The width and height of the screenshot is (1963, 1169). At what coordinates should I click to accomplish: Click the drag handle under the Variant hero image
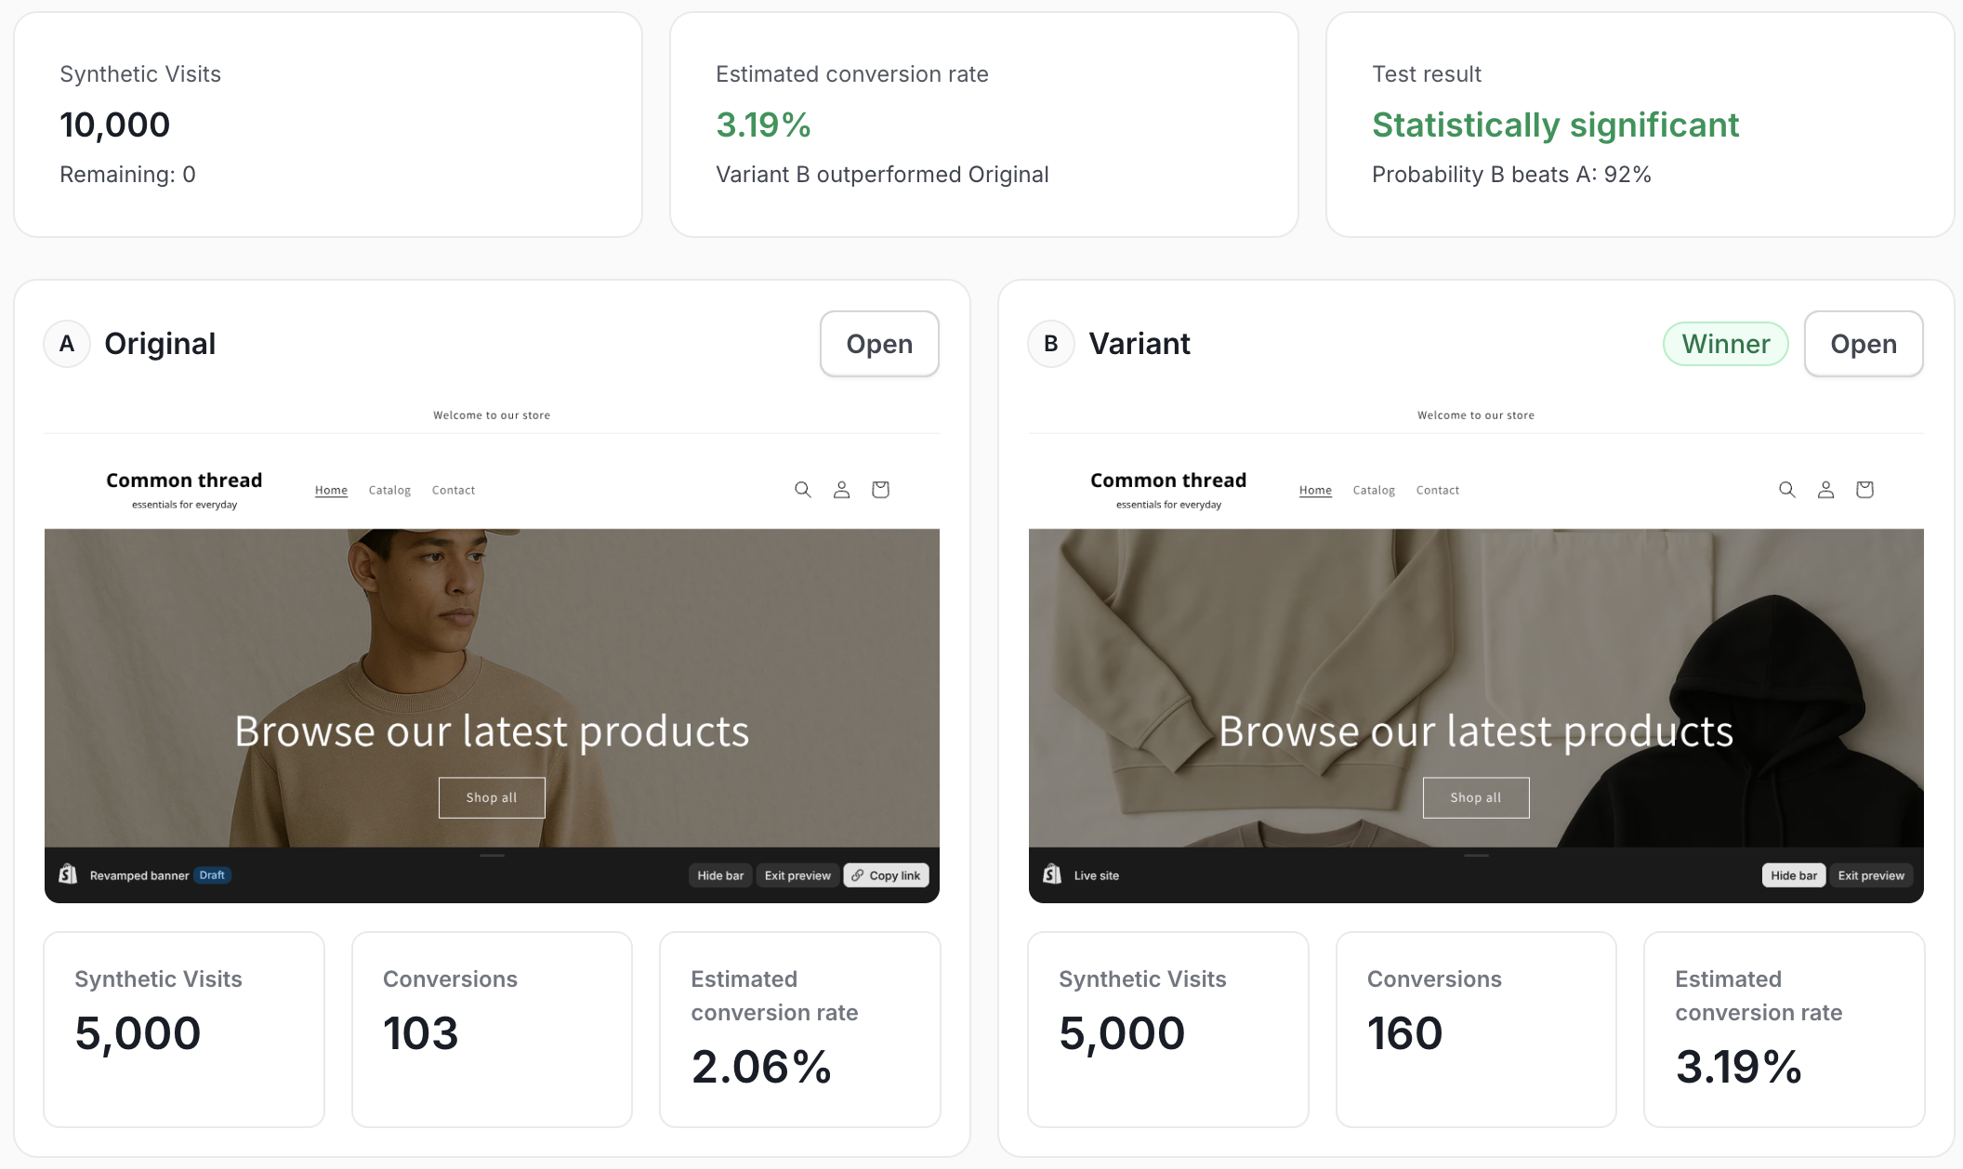(1475, 854)
